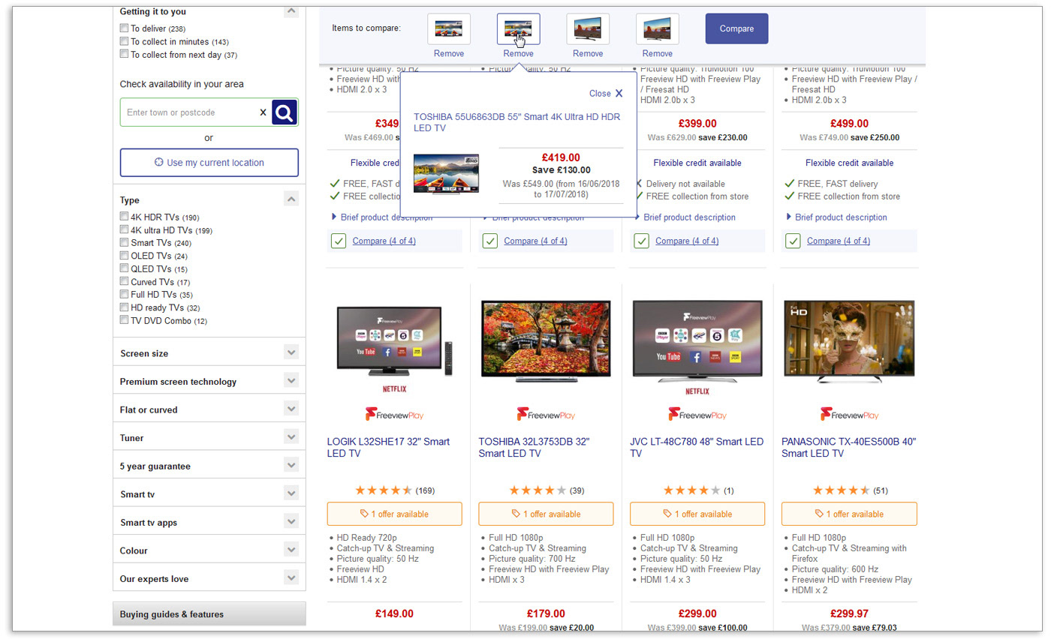Remove the third item from comparison
1051x639 pixels.
click(588, 53)
